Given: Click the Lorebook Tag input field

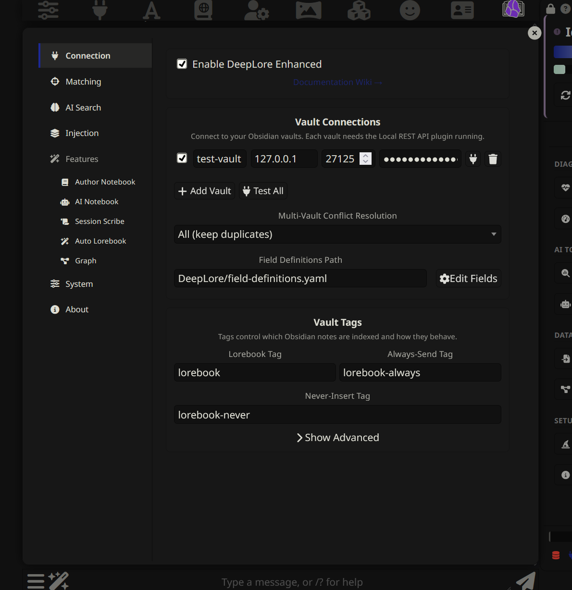Looking at the screenshot, I should click(x=255, y=373).
